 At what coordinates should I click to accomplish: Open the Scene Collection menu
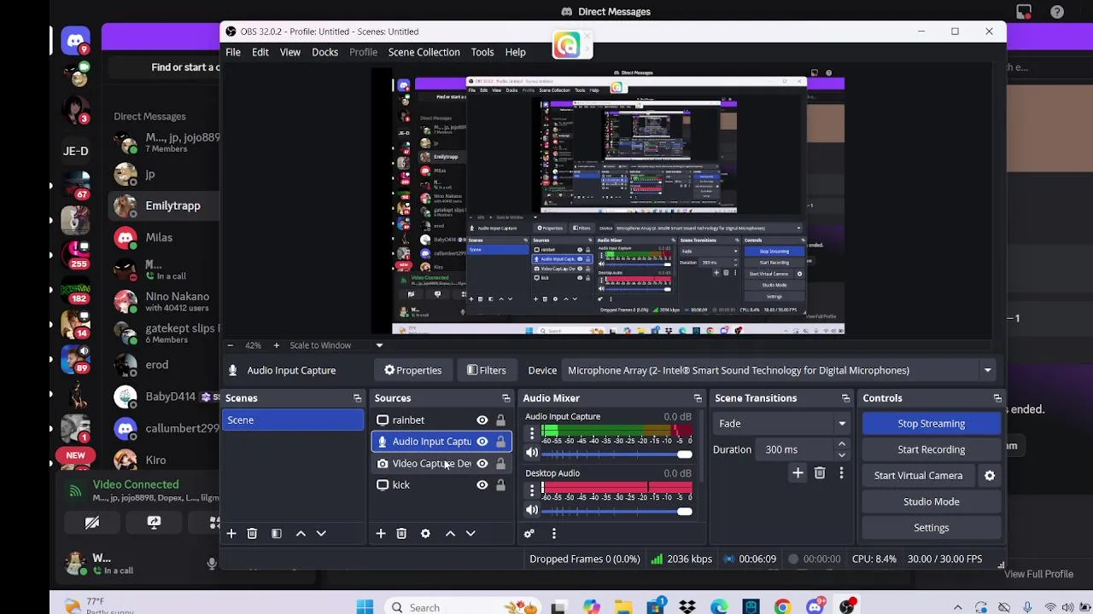(x=424, y=52)
